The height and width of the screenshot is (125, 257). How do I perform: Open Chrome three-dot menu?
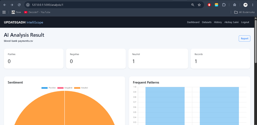pos(253,5)
